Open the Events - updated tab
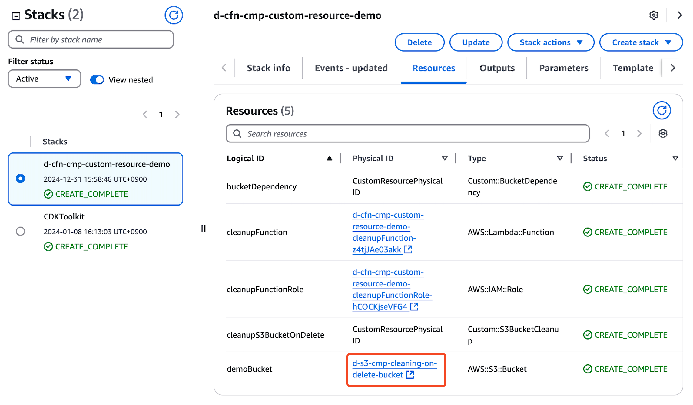This screenshot has width=693, height=405. [351, 68]
